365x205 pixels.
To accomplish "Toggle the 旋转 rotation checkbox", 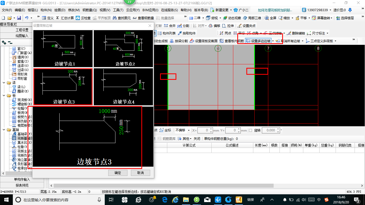I will (x=250, y=130).
